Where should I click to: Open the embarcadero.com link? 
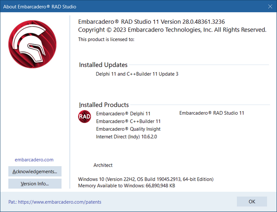coord(34,159)
